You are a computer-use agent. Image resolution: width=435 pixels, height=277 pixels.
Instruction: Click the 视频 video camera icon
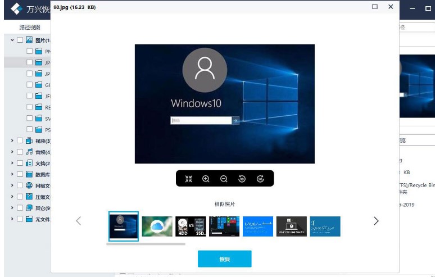point(29,140)
